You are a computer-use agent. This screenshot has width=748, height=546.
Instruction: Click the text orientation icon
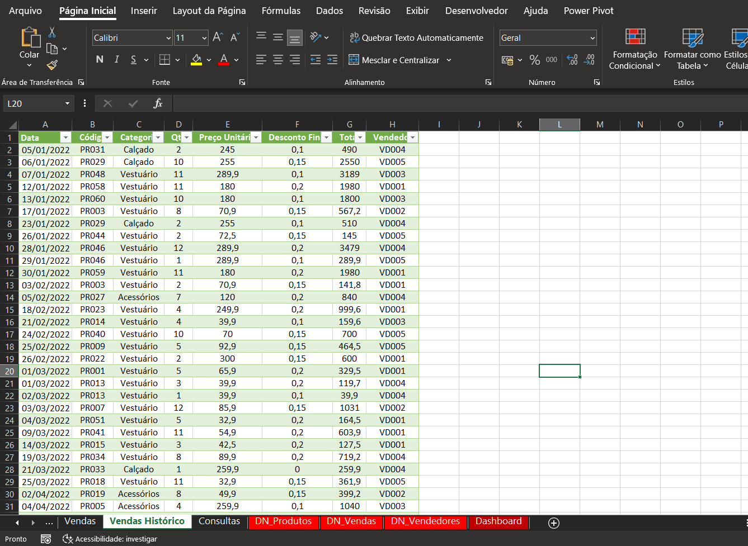[316, 37]
